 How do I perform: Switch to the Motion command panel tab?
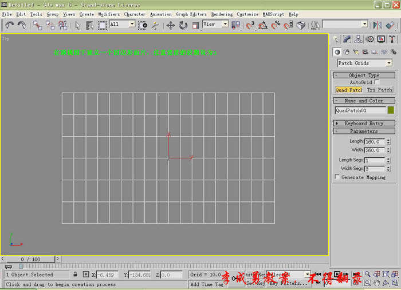point(370,39)
